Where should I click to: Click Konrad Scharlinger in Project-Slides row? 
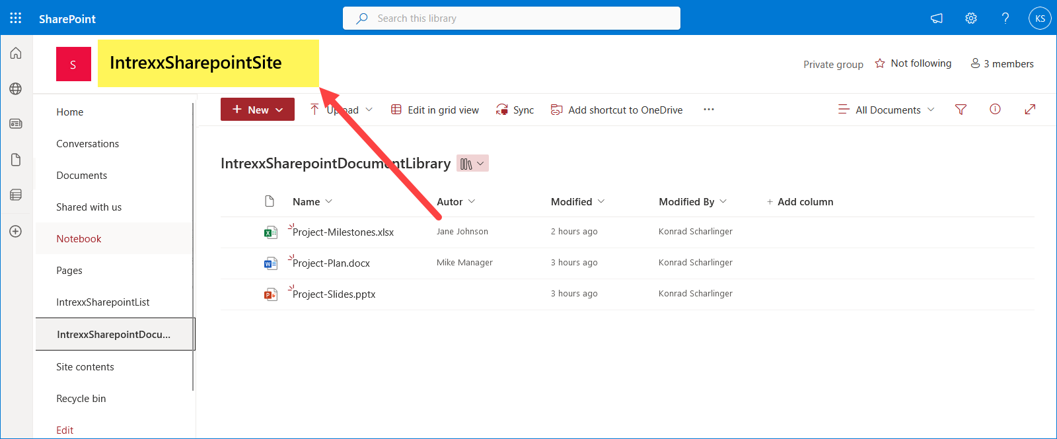click(x=696, y=294)
